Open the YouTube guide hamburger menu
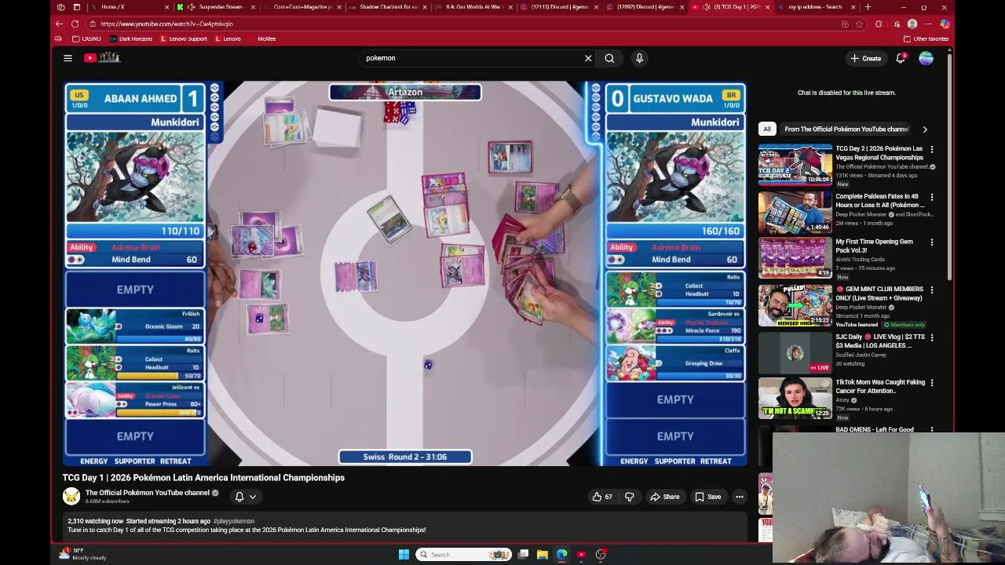1005x565 pixels. (x=68, y=58)
